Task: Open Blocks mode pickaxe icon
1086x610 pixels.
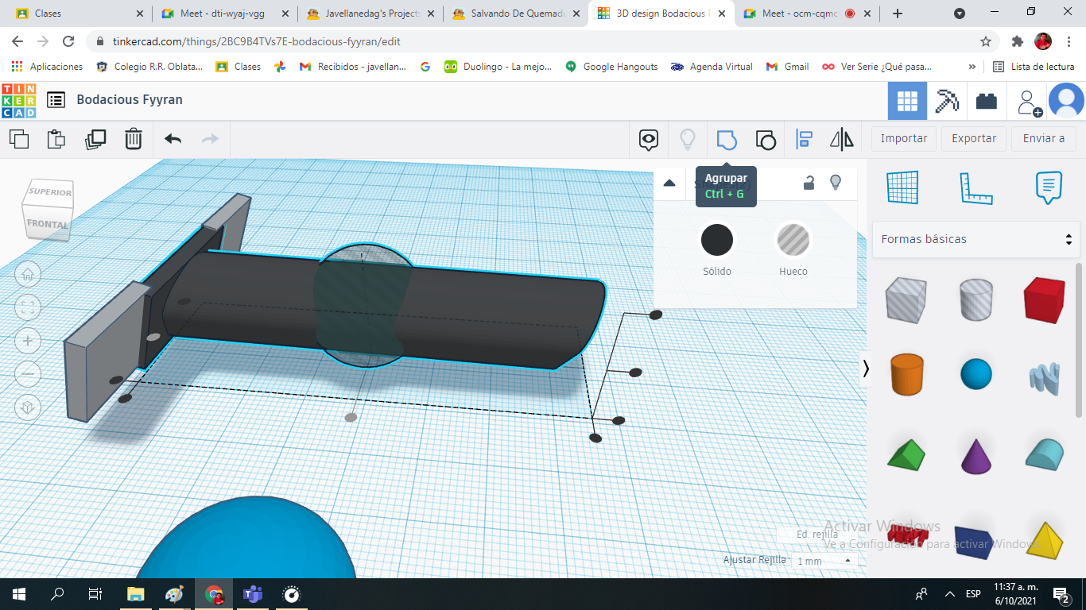Action: (947, 101)
